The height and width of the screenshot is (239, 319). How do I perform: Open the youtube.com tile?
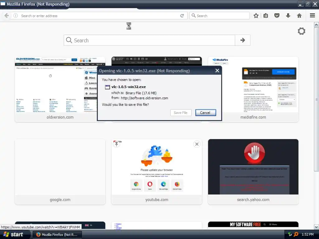click(x=157, y=172)
